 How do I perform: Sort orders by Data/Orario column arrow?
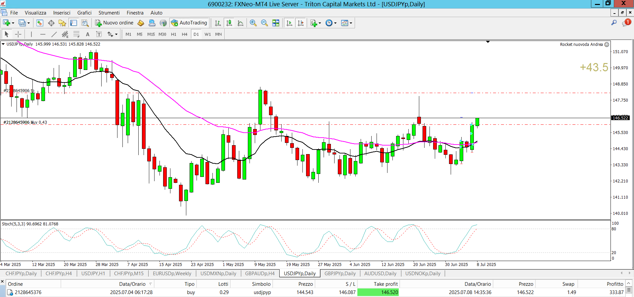coord(151,284)
